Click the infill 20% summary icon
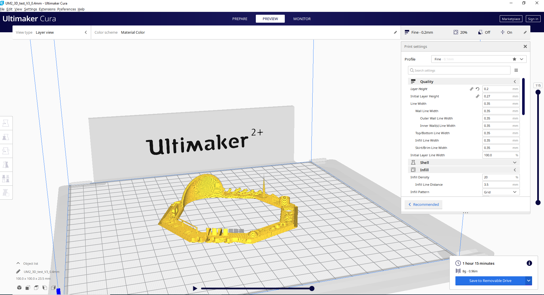 pyautogui.click(x=456, y=32)
